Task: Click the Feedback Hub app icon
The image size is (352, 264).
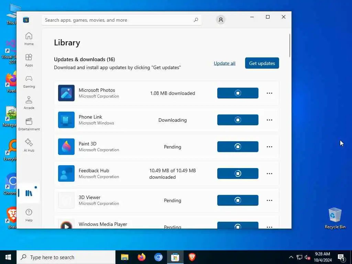Action: point(66,174)
